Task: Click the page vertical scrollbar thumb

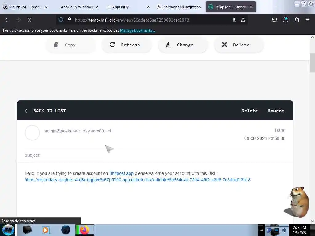Action: coord(312,63)
